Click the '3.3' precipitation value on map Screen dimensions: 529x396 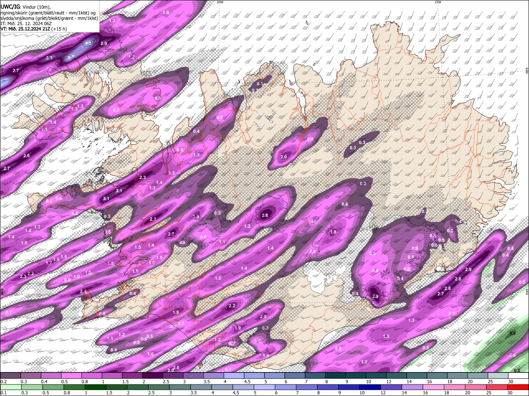click(49, 58)
